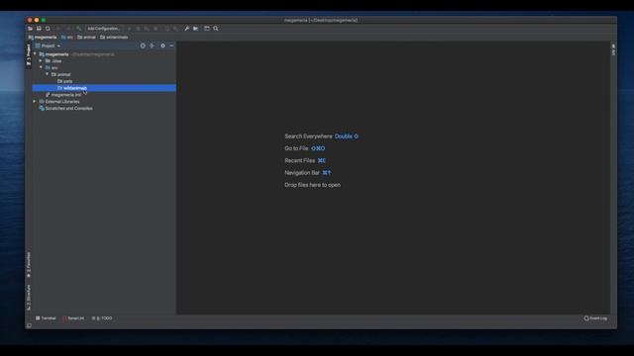Screen dimensions: 634x356
Task: Select Scratches and Consoles node
Action: [x=66, y=108]
